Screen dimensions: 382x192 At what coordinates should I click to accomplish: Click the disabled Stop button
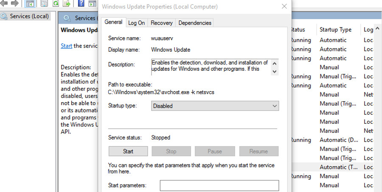click(171, 151)
